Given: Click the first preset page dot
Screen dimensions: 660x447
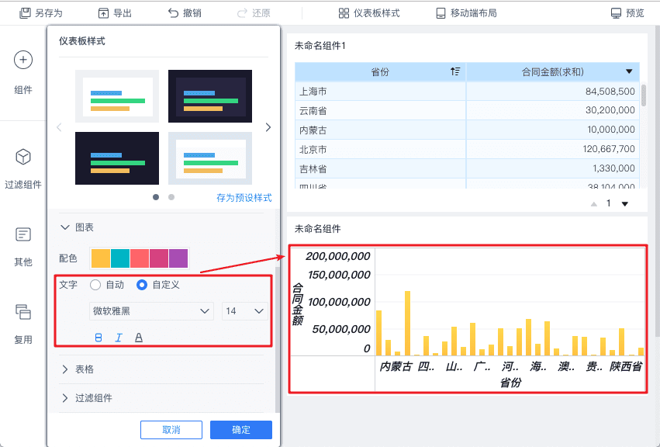Looking at the screenshot, I should [x=156, y=197].
